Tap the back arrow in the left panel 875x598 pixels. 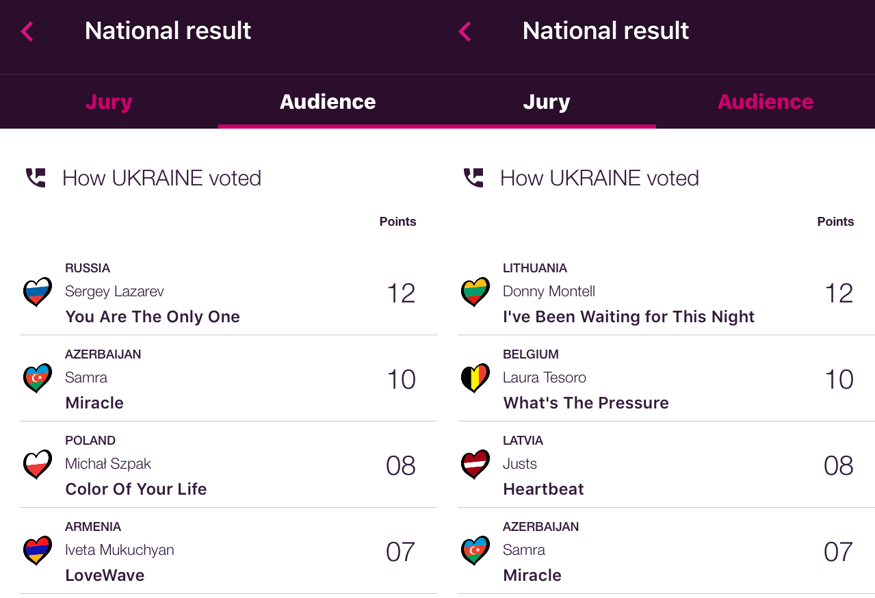[27, 31]
